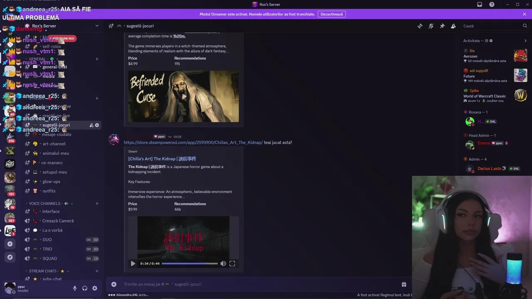Open Spike's World of Warcraft Classic activity

(x=495, y=96)
